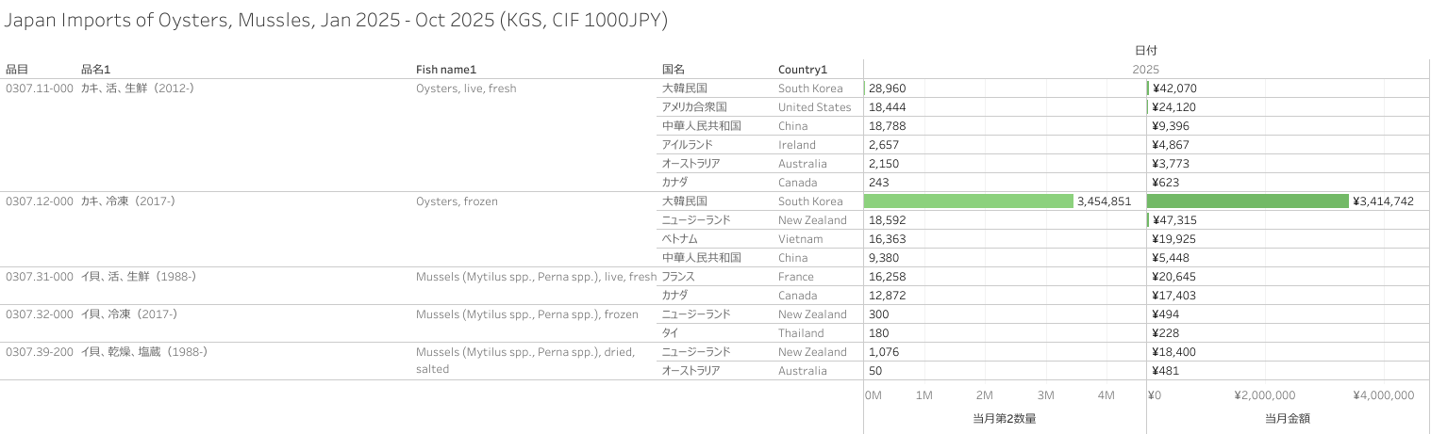The image size is (1431, 434).
Task: Click the "Fish name1" column header
Action: click(x=446, y=70)
